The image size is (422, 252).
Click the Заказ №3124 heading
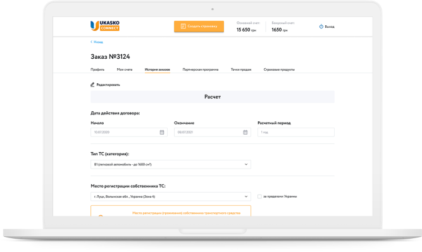[x=110, y=57]
